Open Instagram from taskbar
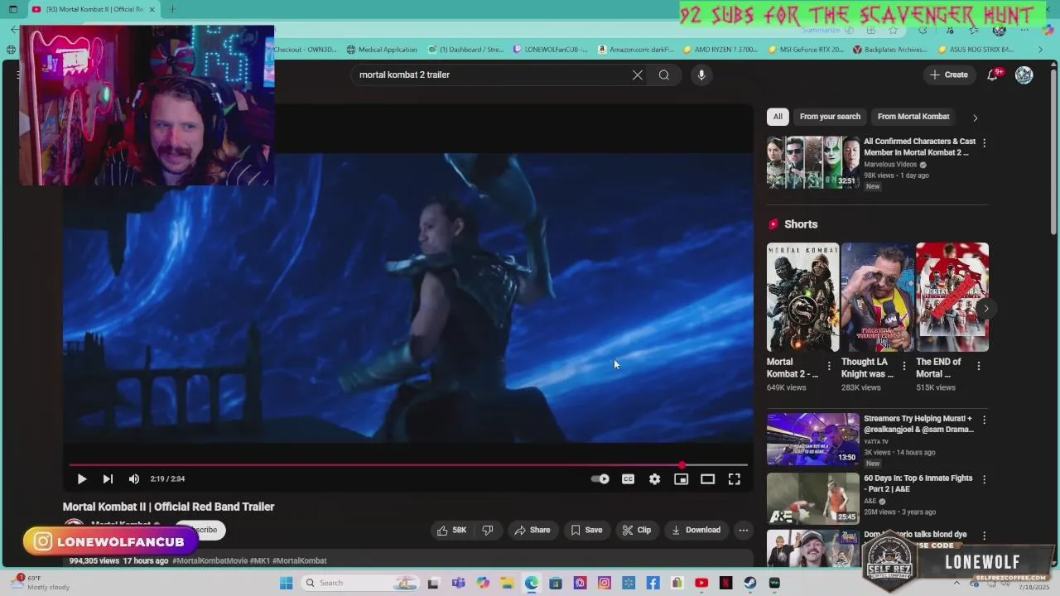 (605, 583)
